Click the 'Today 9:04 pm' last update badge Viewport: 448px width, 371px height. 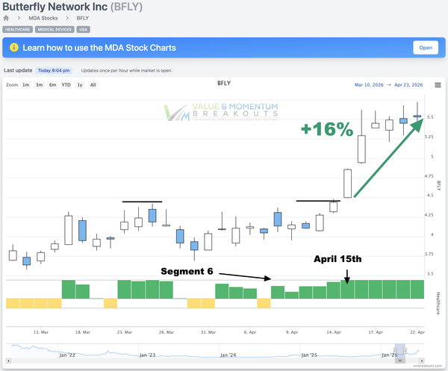[x=54, y=71]
